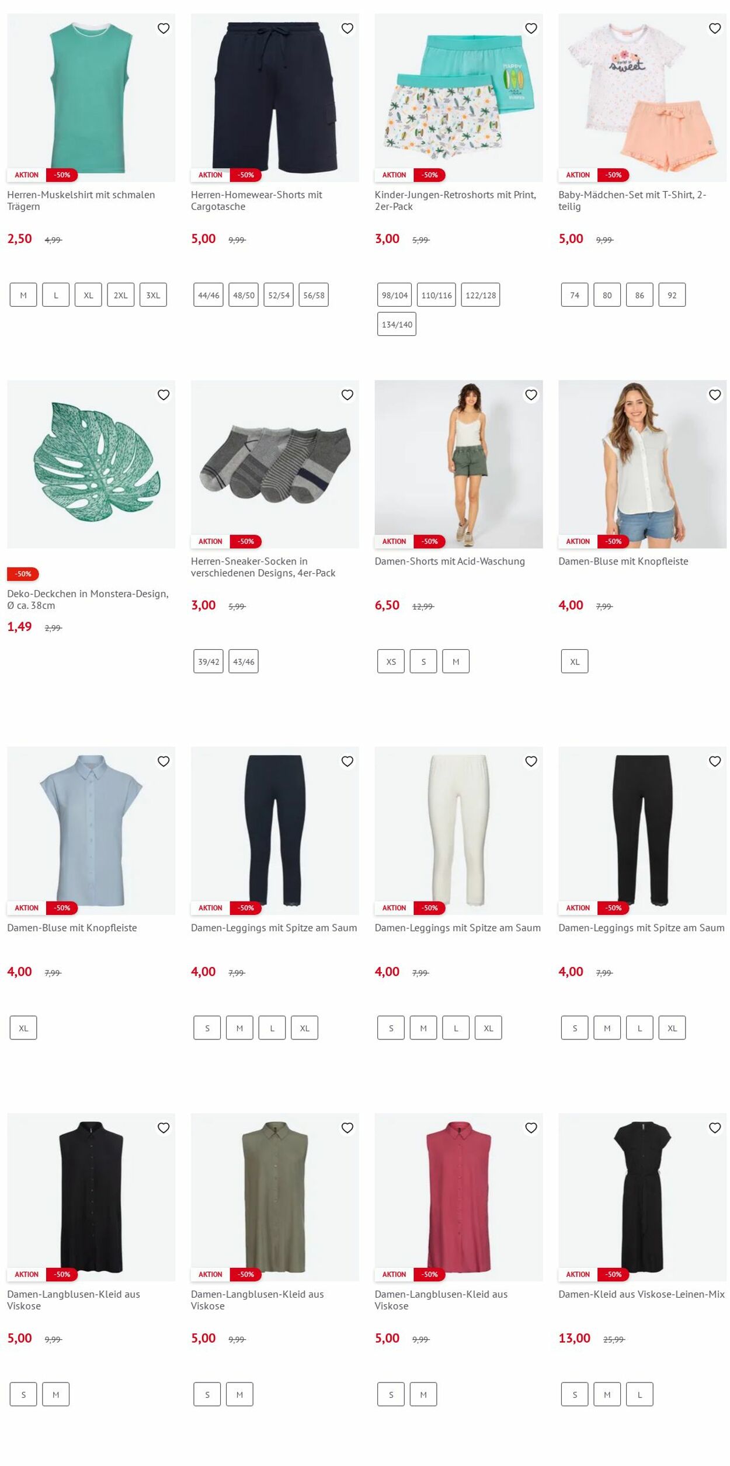Favorite the Monstera Deko-Deckchen heart icon
The image size is (730, 1466).
click(x=164, y=395)
